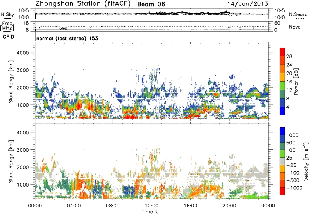Select the Freq. [MHz] axis label
Image resolution: width=310 pixels, height=214 pixels.
7,26
